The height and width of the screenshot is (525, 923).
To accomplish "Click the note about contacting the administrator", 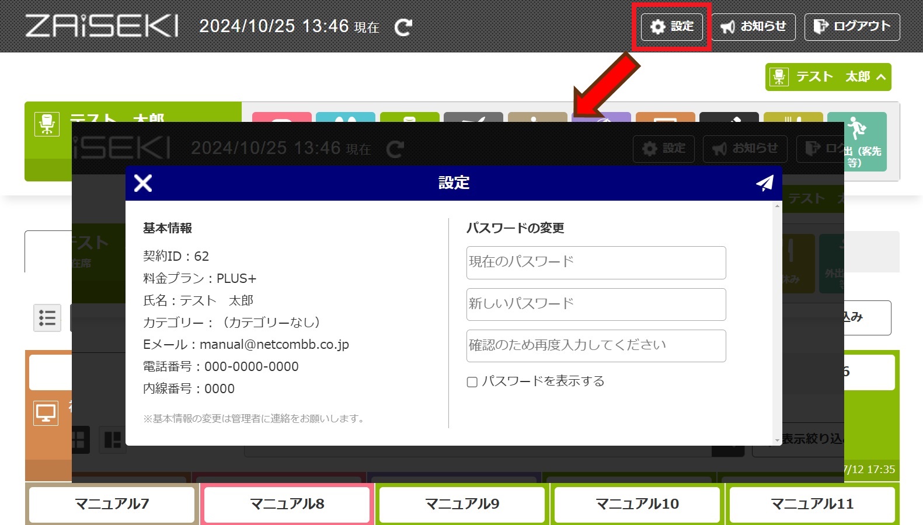I will 254,418.
